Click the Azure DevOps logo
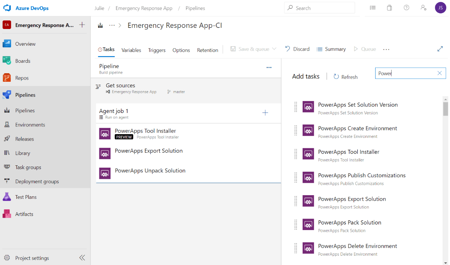This screenshot has height=265, width=450. pos(7,8)
